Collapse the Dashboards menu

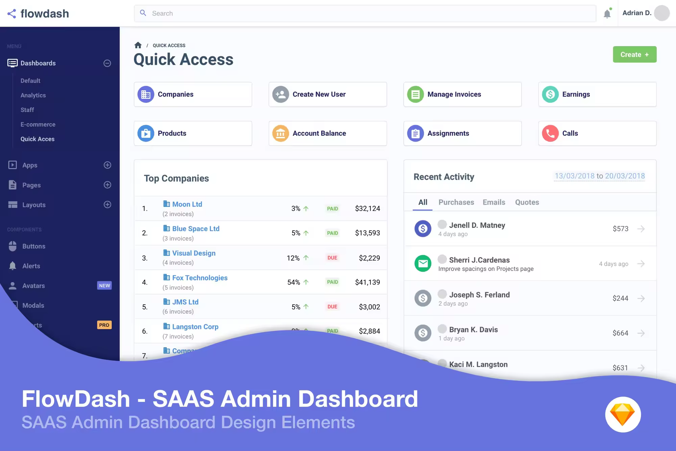(107, 63)
